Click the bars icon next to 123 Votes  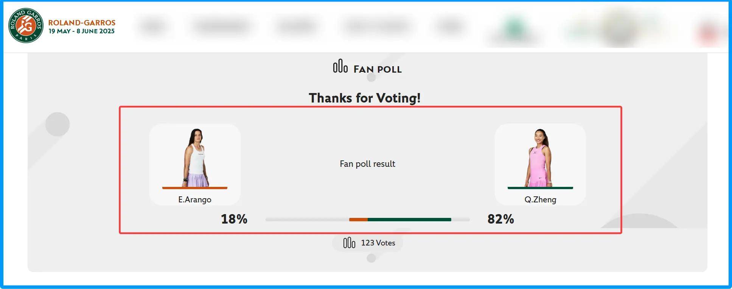point(349,243)
